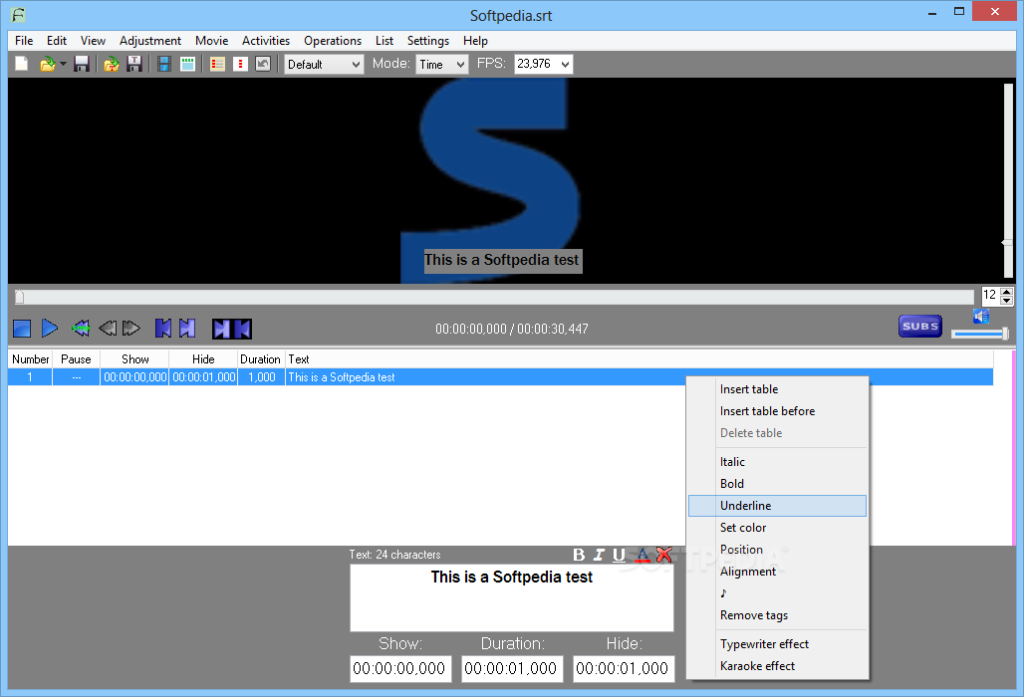Image resolution: width=1024 pixels, height=697 pixels.
Task: Click the Duration column header
Action: (x=261, y=358)
